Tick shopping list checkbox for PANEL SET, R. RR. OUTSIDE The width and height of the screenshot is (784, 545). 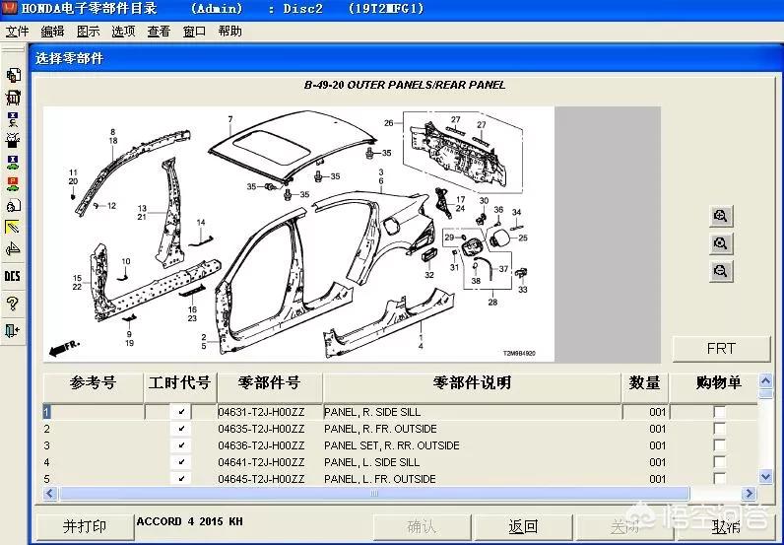[719, 445]
